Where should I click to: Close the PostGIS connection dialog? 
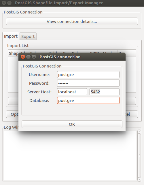23,57
